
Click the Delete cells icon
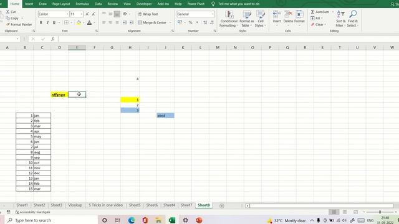[x=288, y=14]
